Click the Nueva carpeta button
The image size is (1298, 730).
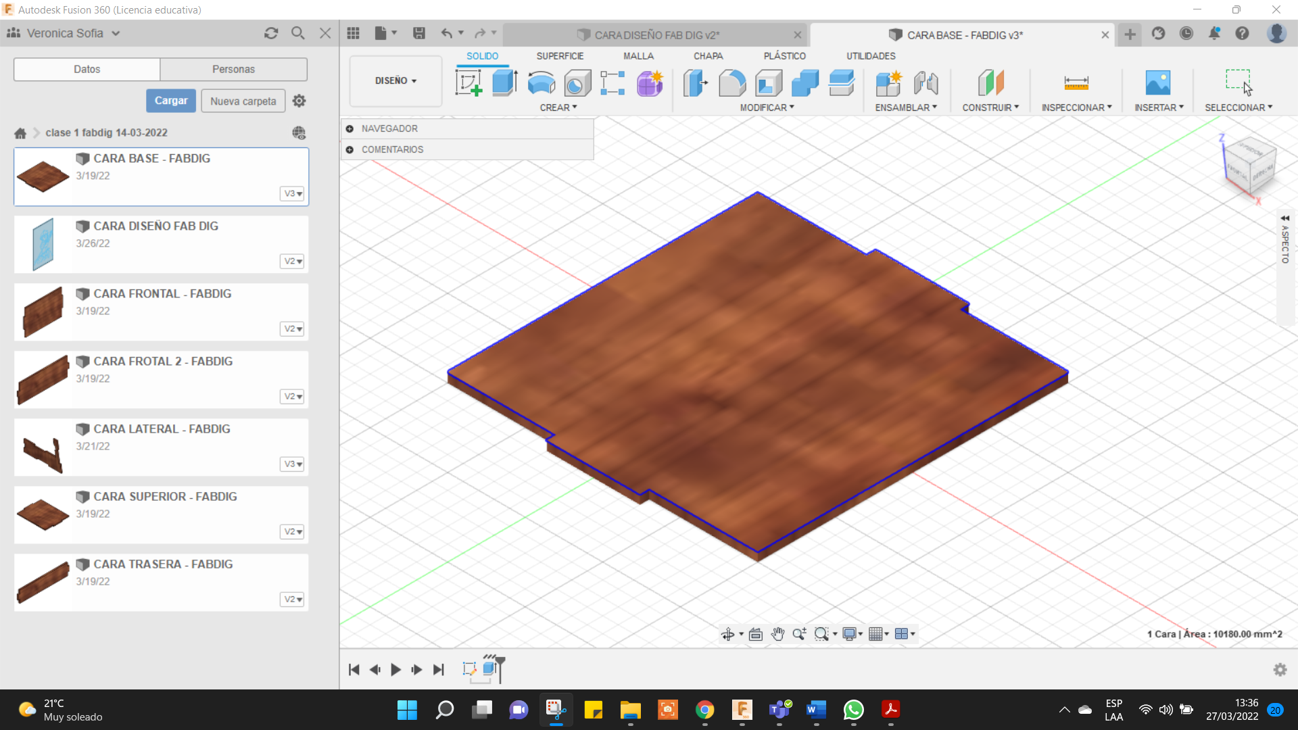(x=243, y=101)
